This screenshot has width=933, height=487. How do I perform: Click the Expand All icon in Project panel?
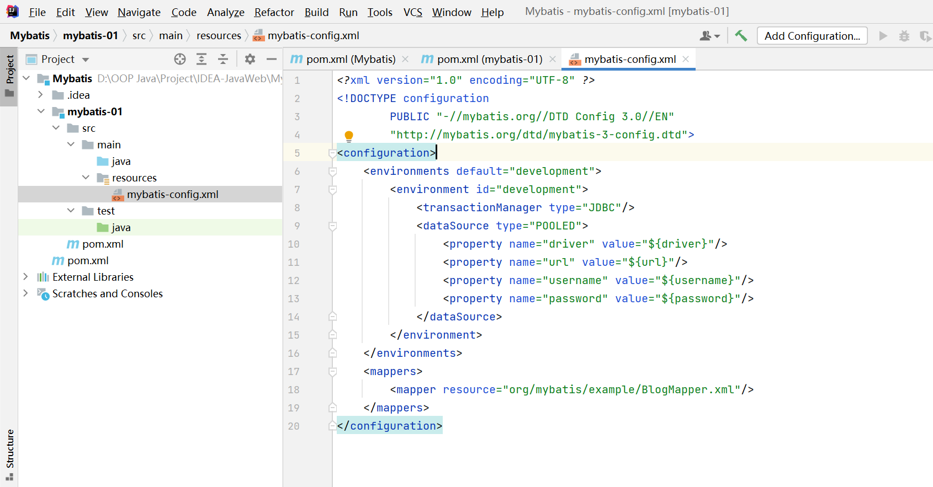tap(202, 59)
